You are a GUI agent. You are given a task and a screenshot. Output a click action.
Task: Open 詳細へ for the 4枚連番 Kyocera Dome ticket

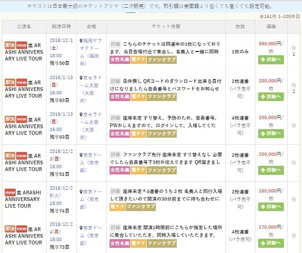pyautogui.click(x=271, y=133)
